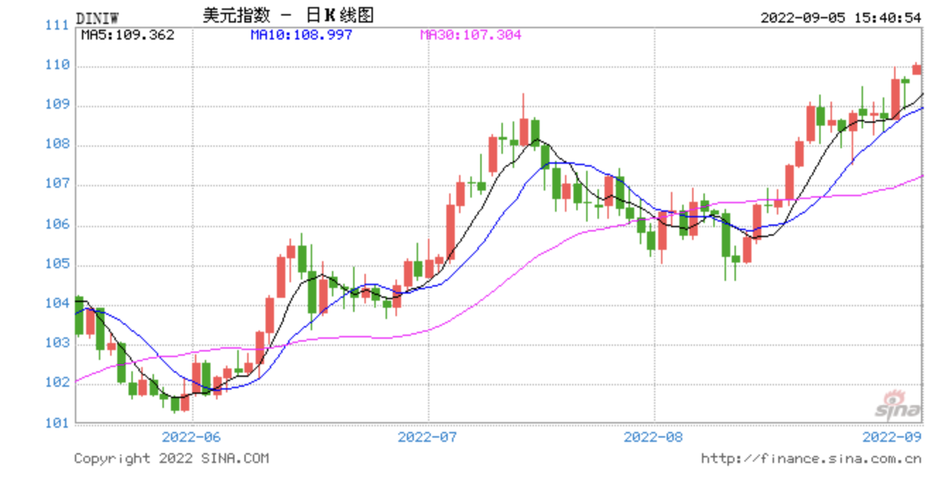Click the 103 y-axis price label
This screenshot has width=928, height=487.
pos(56,344)
